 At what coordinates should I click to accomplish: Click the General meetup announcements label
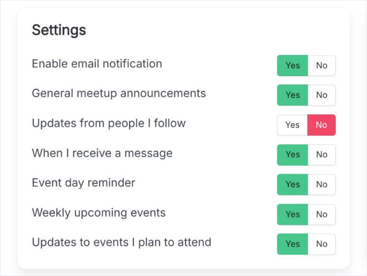pyautogui.click(x=119, y=94)
